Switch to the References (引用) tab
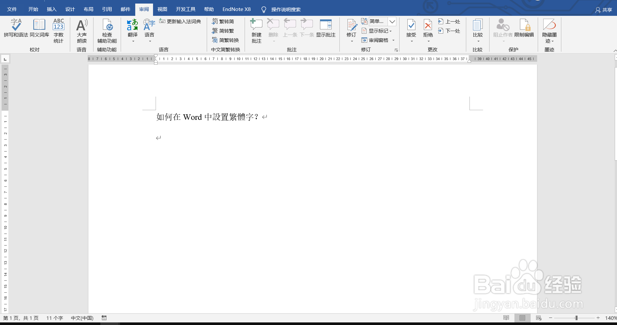617x325 pixels. coord(107,9)
